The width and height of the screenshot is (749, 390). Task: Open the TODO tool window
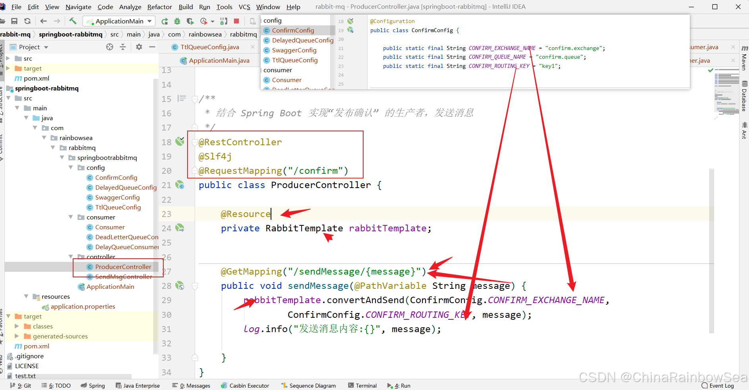point(56,386)
